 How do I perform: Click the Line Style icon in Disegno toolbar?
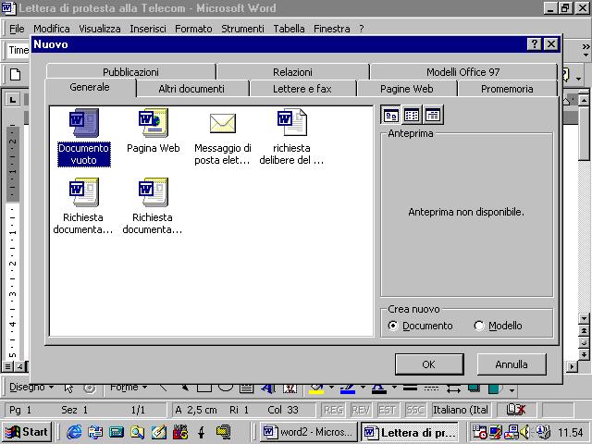click(411, 388)
